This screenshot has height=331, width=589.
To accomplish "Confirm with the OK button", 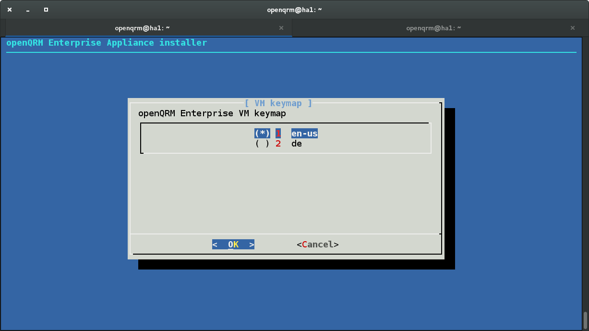I will point(233,245).
